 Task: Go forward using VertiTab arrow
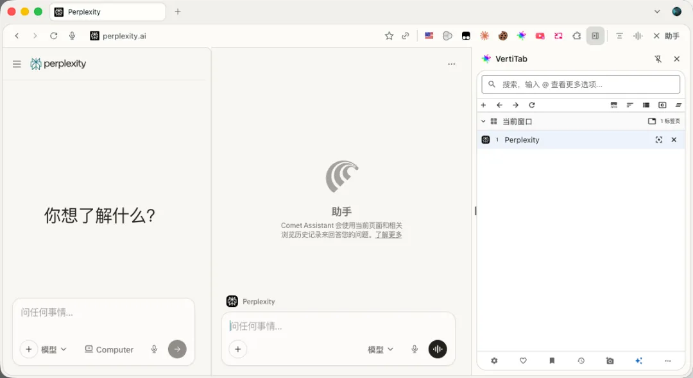(515, 105)
